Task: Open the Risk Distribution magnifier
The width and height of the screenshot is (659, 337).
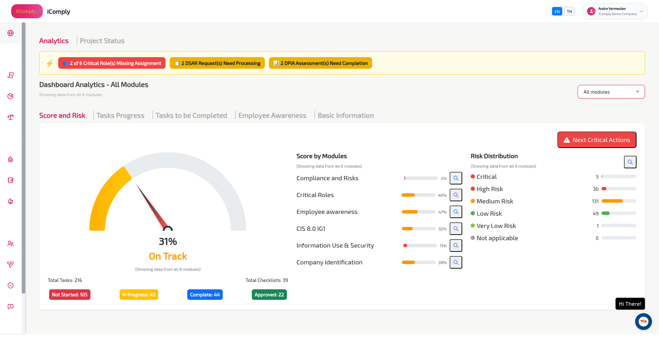Action: click(x=630, y=162)
